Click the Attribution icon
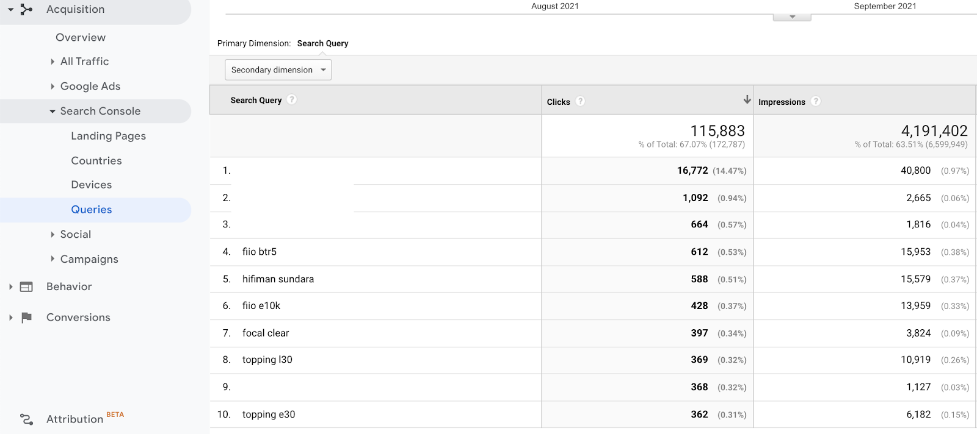977x434 pixels. (26, 419)
